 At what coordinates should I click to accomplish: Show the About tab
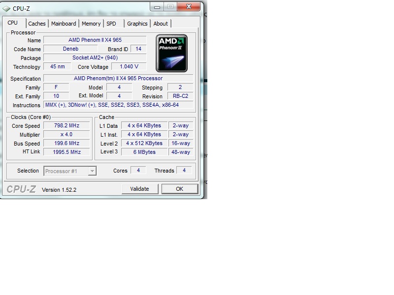pyautogui.click(x=161, y=24)
